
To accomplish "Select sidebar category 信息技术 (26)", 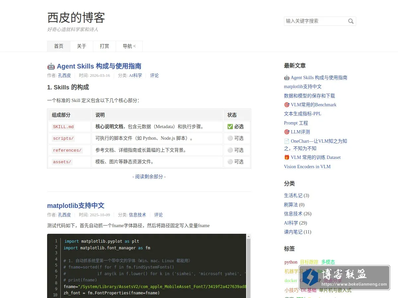I will (293, 214).
